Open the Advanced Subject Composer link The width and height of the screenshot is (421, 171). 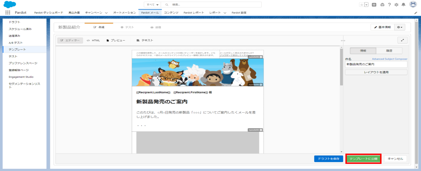[389, 59]
